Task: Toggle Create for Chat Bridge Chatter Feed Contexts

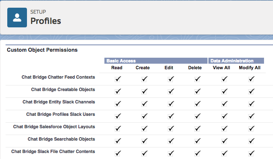Action: click(144, 79)
